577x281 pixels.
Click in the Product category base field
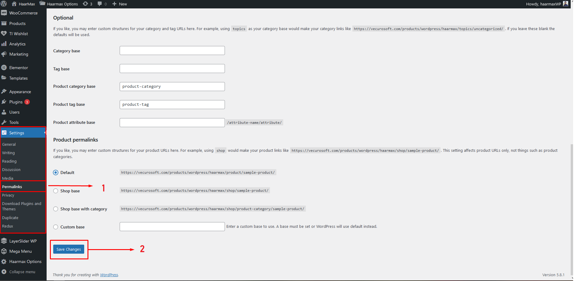172,87
